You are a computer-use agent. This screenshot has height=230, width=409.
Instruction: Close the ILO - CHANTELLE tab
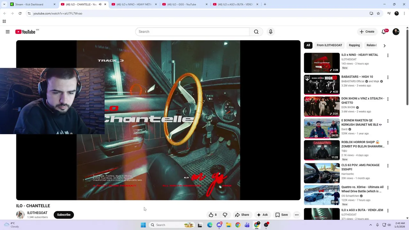pos(105,4)
